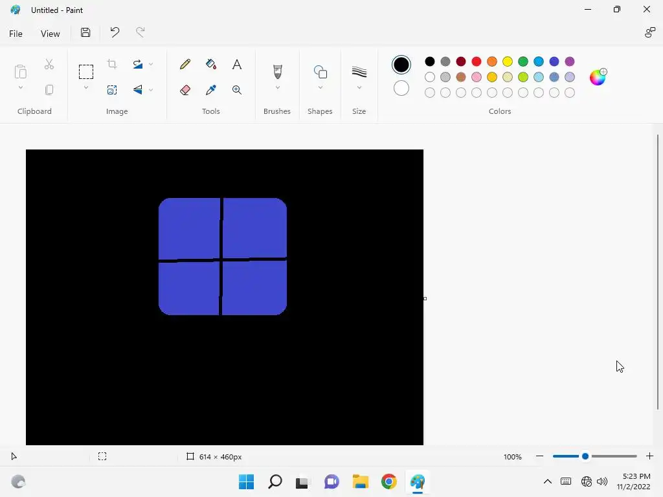Viewport: 663px width, 497px height.
Task: Click the Resize and skew icon
Action: pos(112,89)
